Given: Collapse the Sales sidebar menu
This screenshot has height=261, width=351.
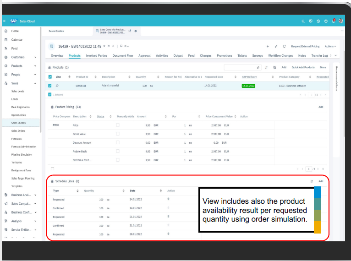Looking at the screenshot, I should [35, 83].
